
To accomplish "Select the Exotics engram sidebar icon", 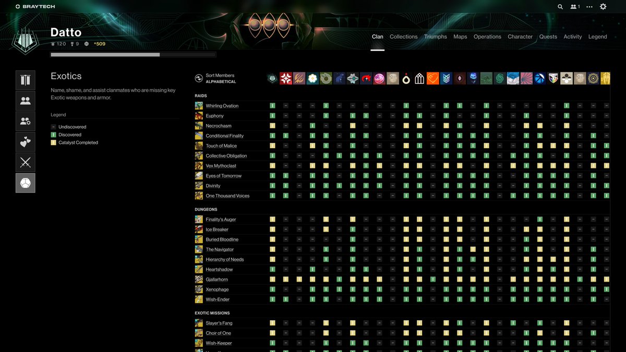I will point(26,183).
